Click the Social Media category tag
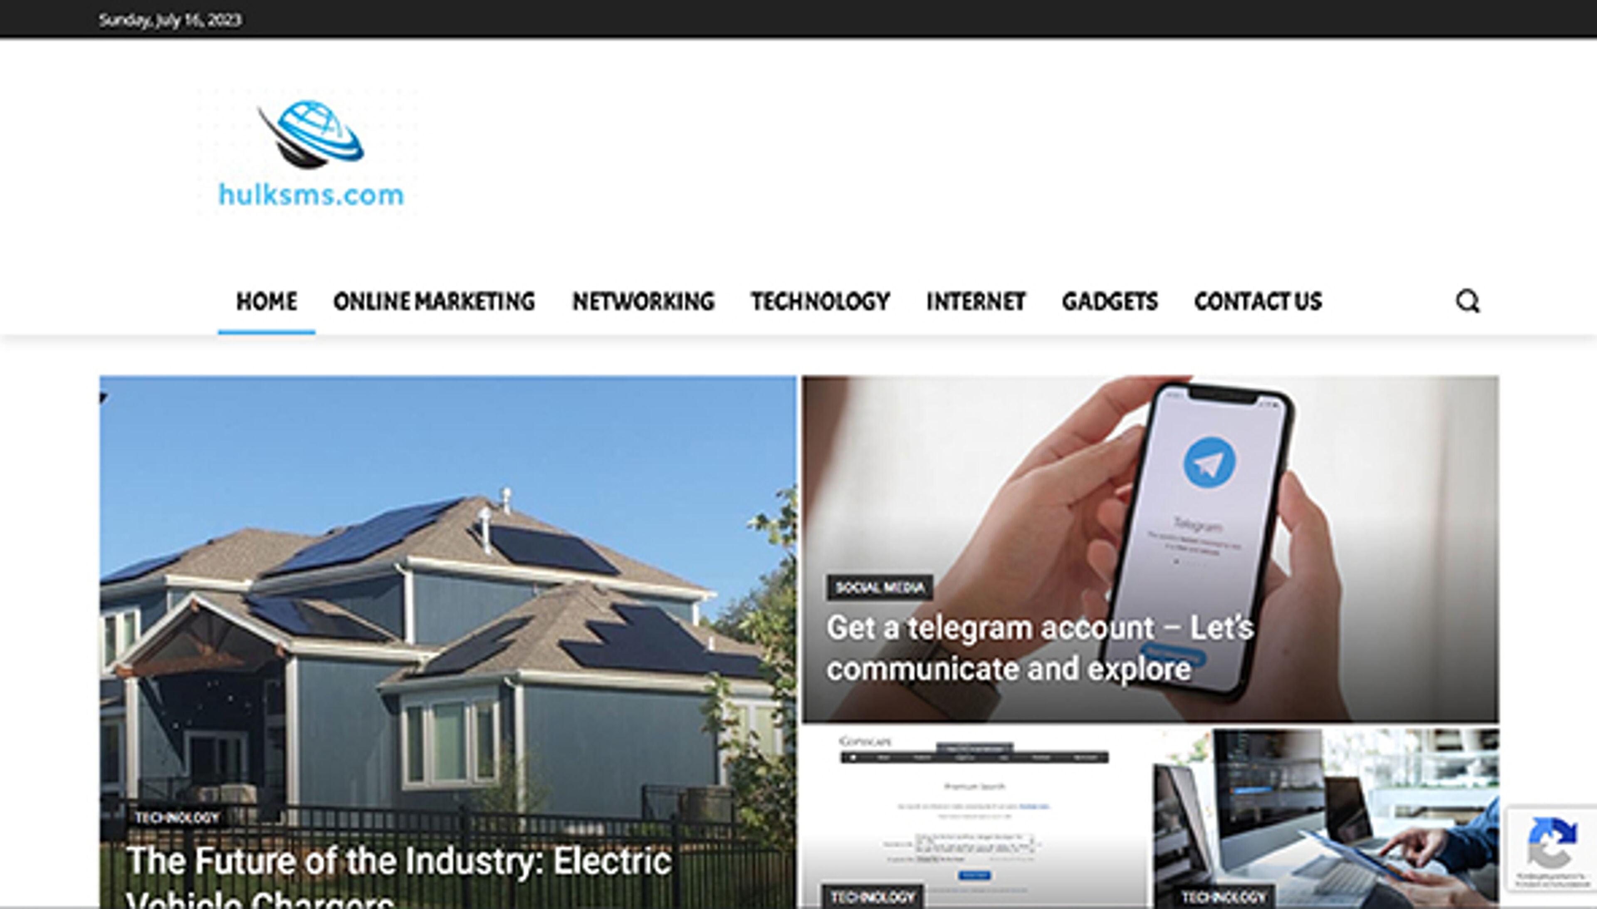 click(880, 588)
